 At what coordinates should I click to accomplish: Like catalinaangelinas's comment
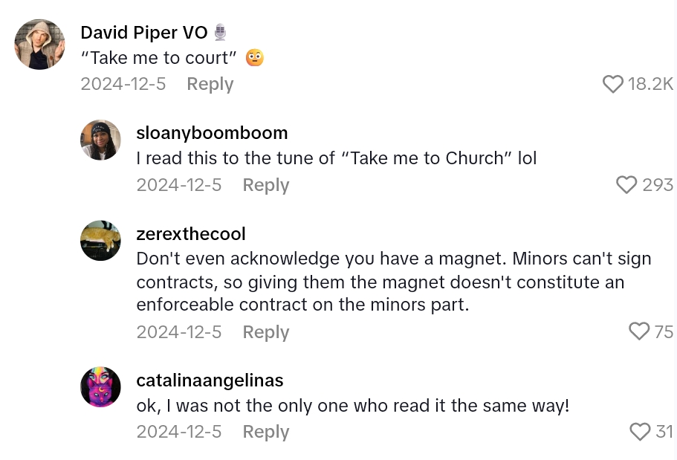point(640,432)
